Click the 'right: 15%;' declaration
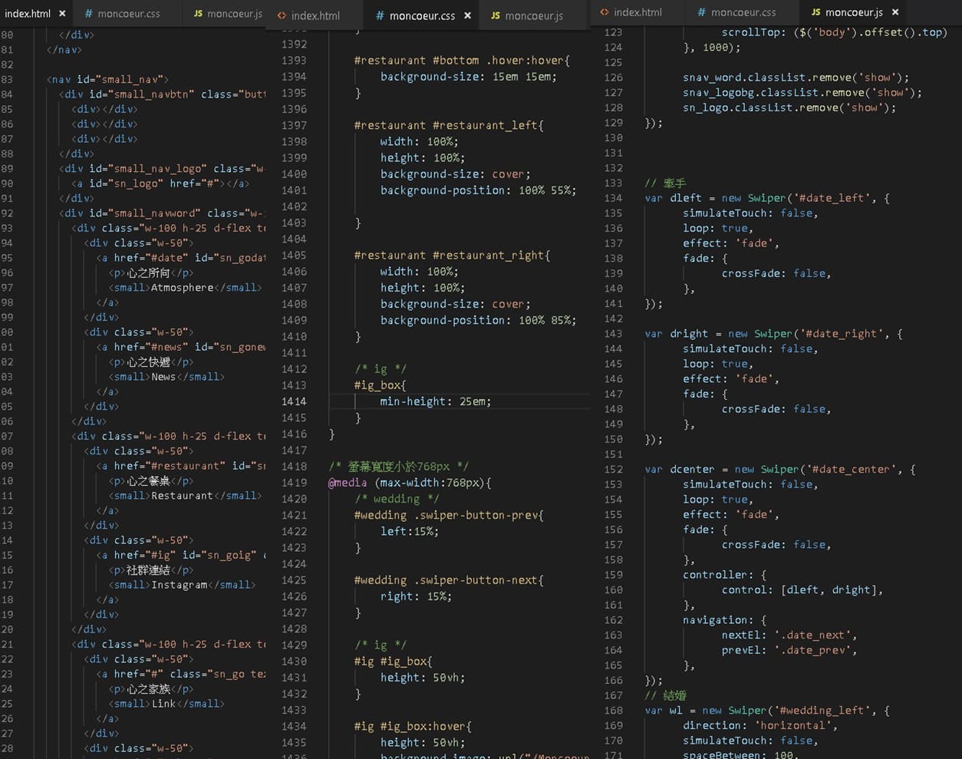Viewport: 962px width, 759px height. tap(416, 596)
